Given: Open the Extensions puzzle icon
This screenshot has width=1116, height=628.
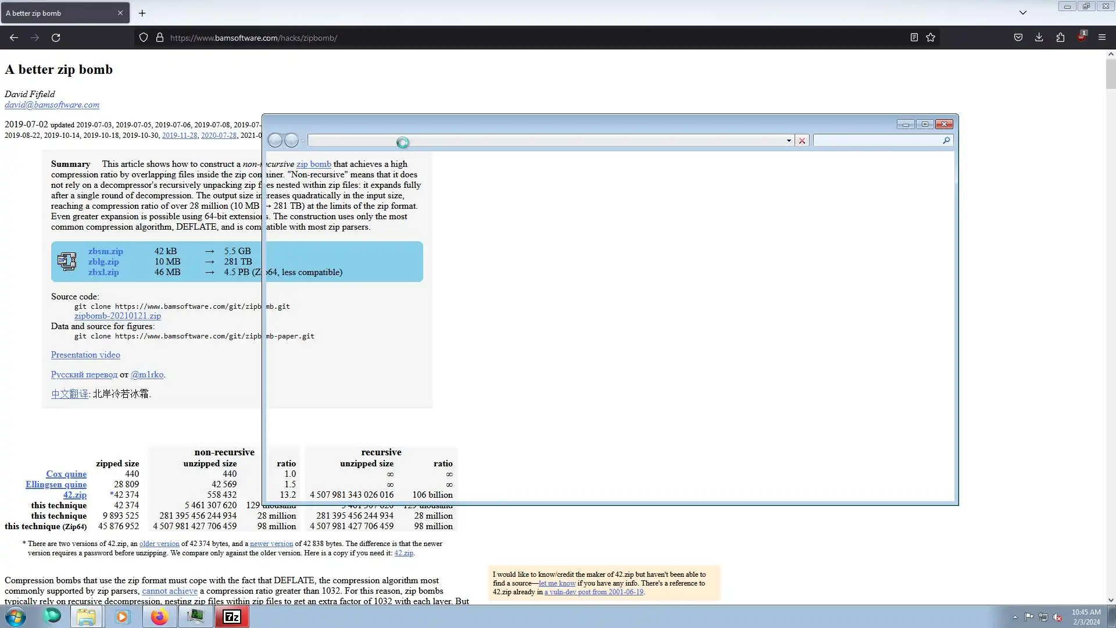Looking at the screenshot, I should 1060,37.
